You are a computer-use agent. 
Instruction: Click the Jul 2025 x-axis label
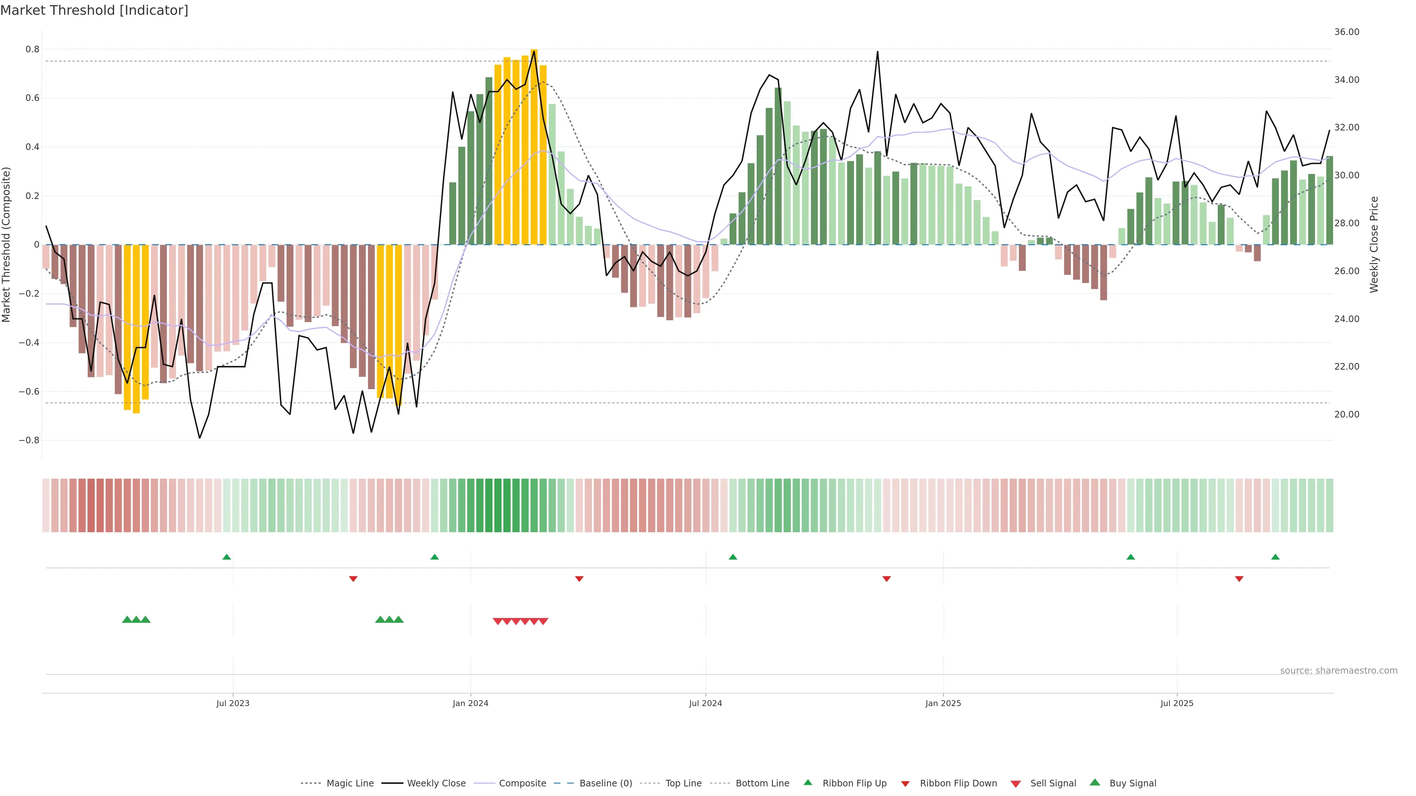point(1177,703)
